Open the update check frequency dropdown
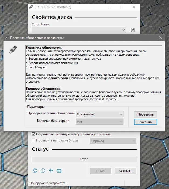Image resolution: width=169 pixels, height=189 pixels. click(99, 114)
